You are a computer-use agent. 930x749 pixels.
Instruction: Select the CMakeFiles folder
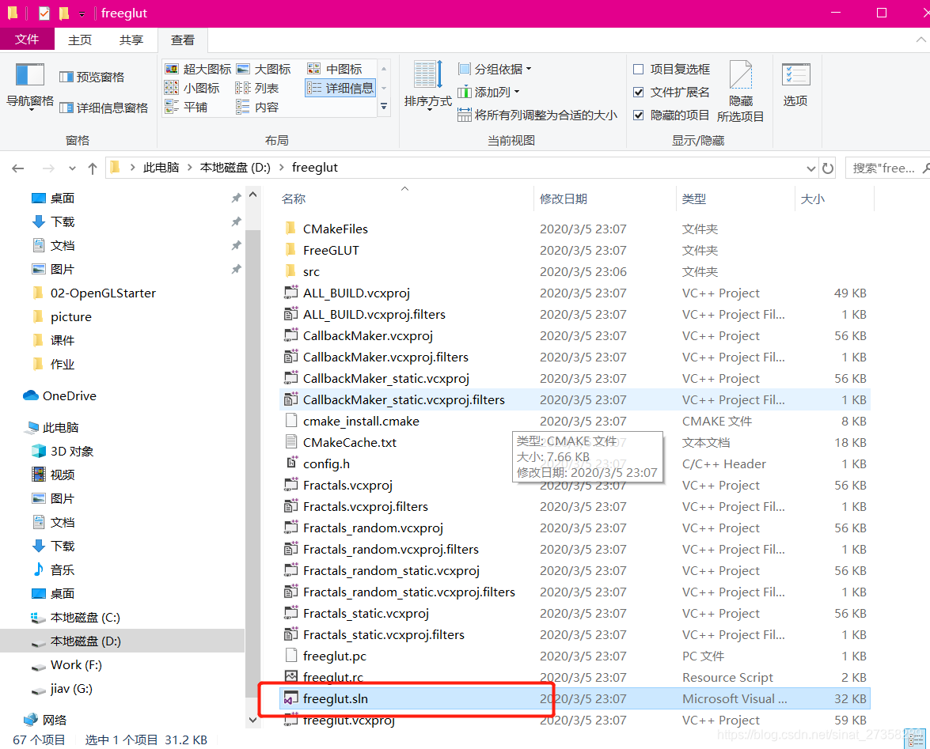tap(574, 229)
